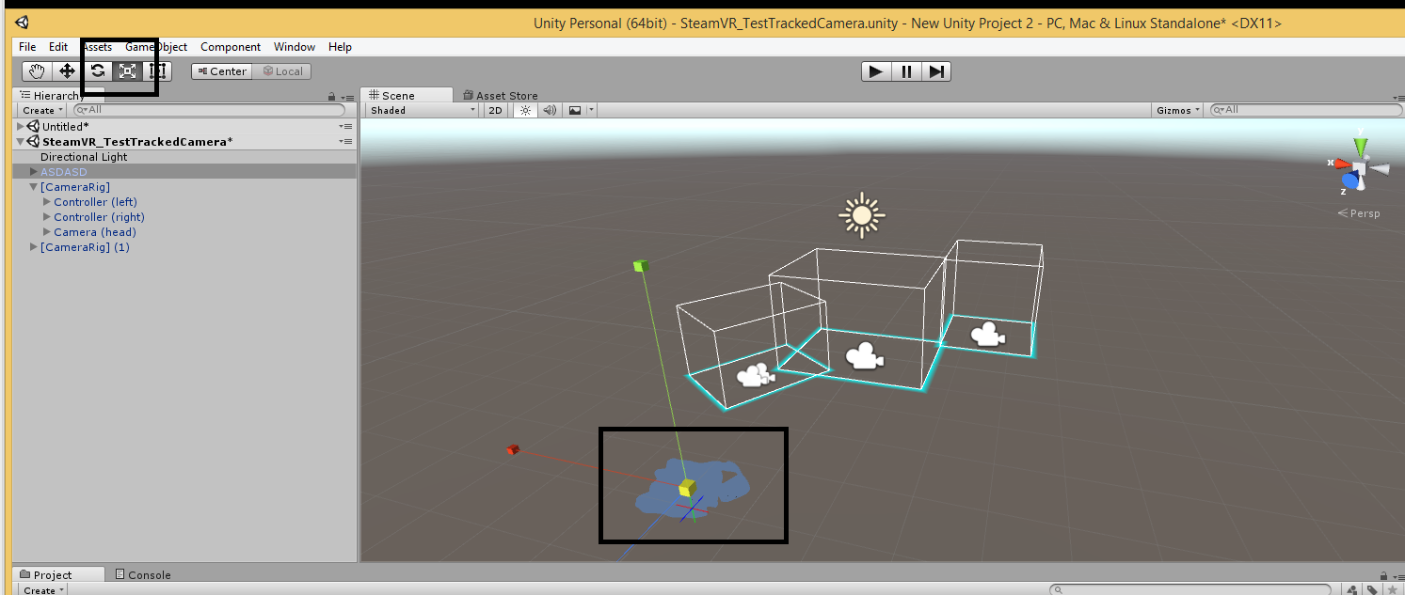Screen dimensions: 1405x595
Task: Toggle Local handle rotation button
Action: pos(282,71)
